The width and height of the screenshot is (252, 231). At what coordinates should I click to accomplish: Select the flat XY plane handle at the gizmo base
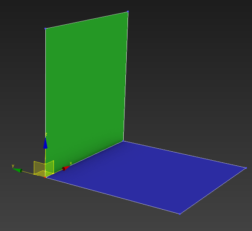tap(44, 173)
